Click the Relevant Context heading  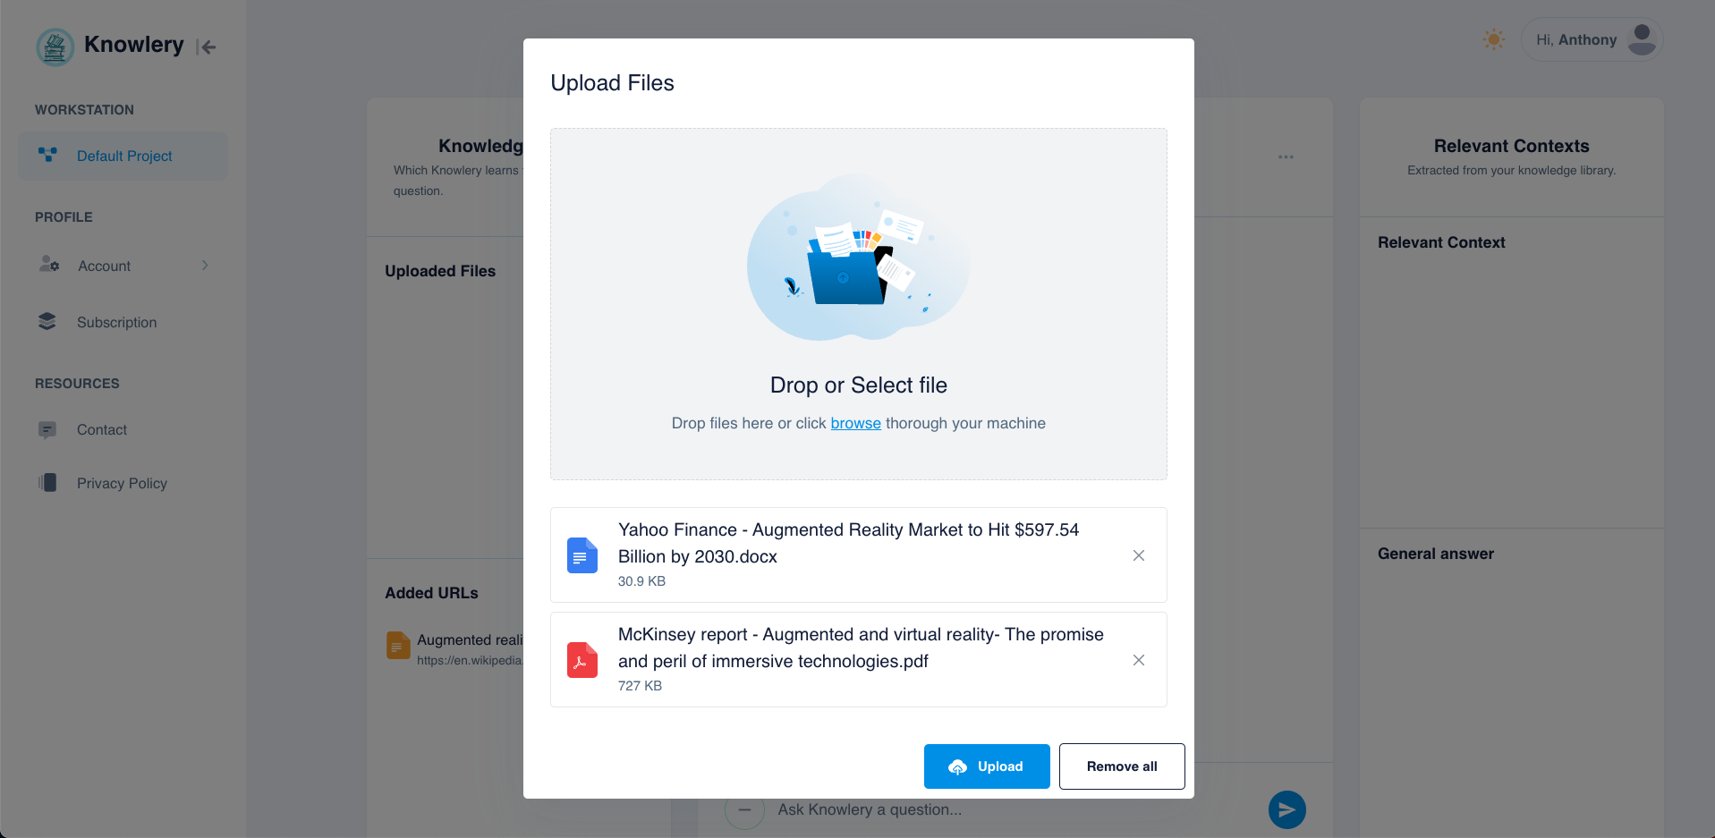[1441, 242]
